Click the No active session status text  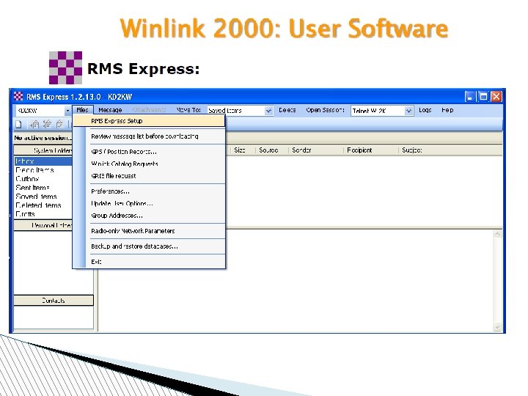[43, 138]
